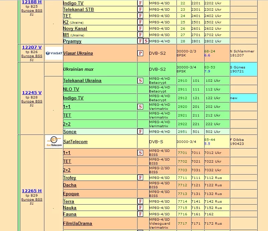Image resolution: width=268 pixels, height=231 pixels.
Task: Click the Ukrainian mux title text
Action: [x=78, y=69]
